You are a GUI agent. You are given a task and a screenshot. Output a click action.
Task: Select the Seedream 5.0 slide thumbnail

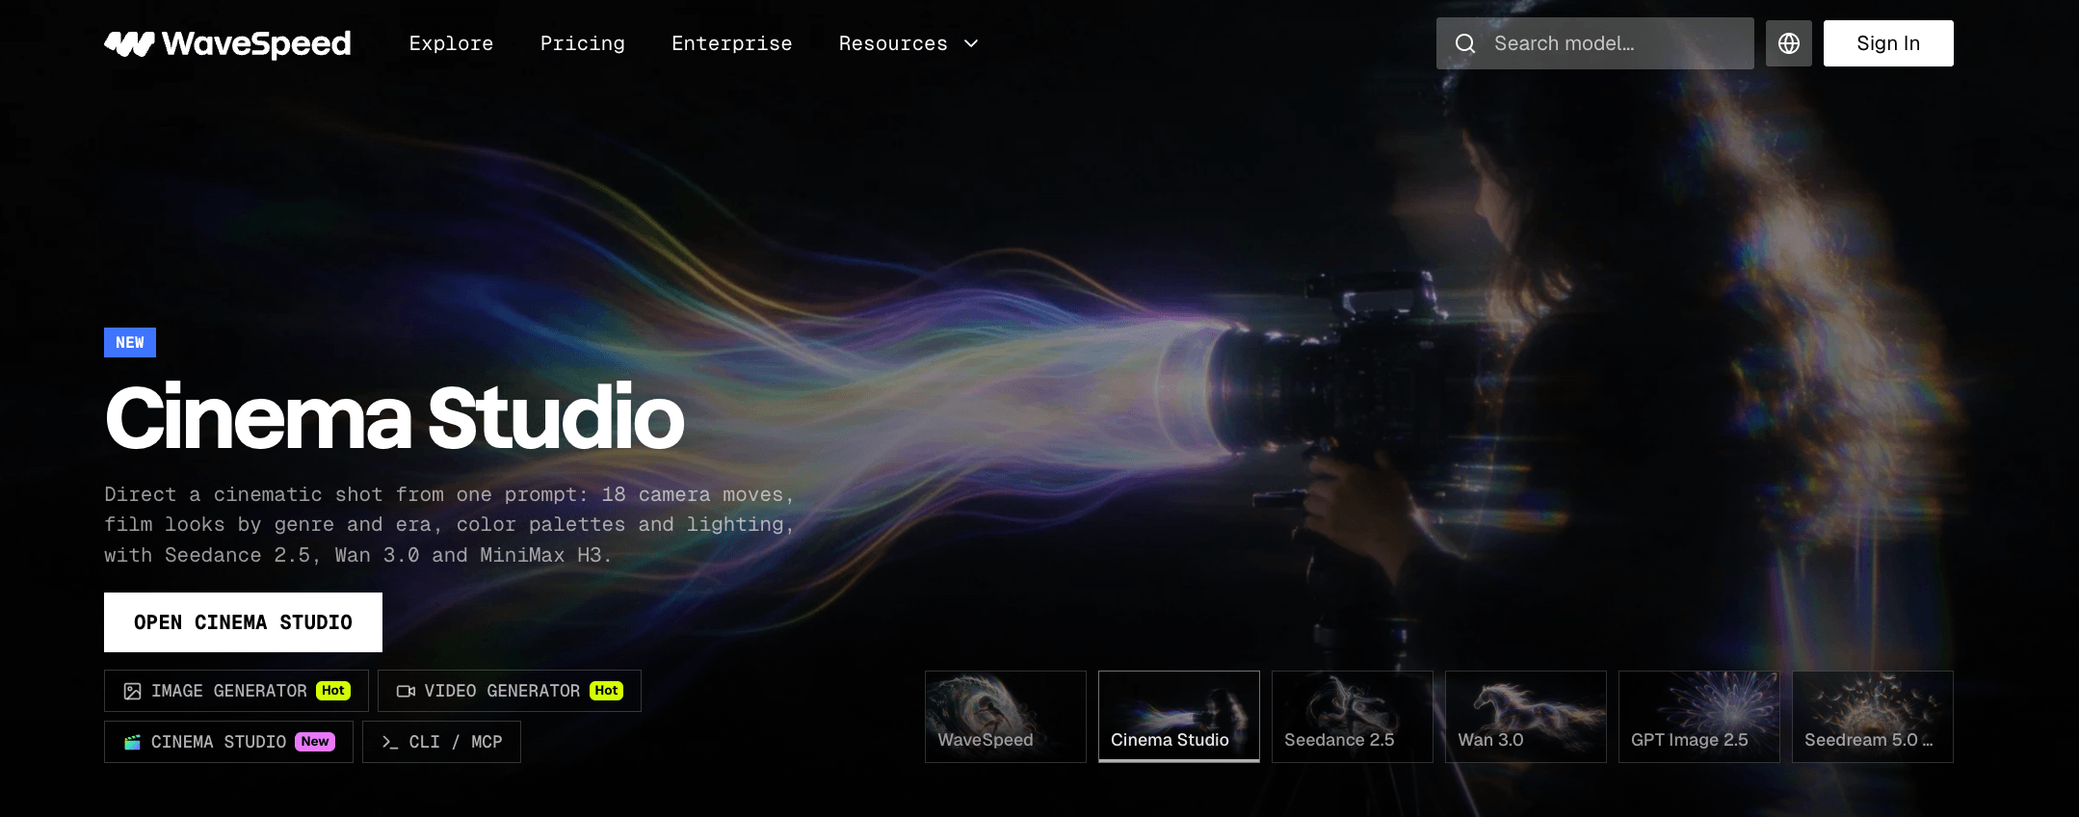coord(1873,717)
